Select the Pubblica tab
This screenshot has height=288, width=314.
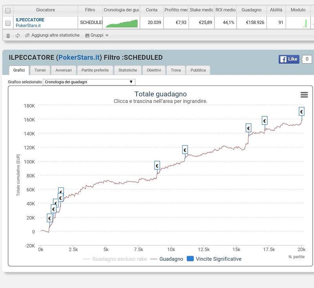tap(198, 70)
